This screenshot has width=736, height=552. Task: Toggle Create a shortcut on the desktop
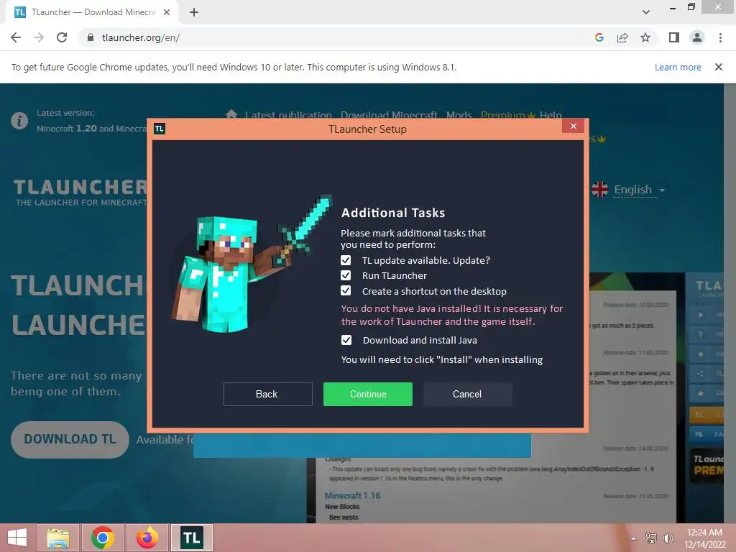(x=346, y=291)
